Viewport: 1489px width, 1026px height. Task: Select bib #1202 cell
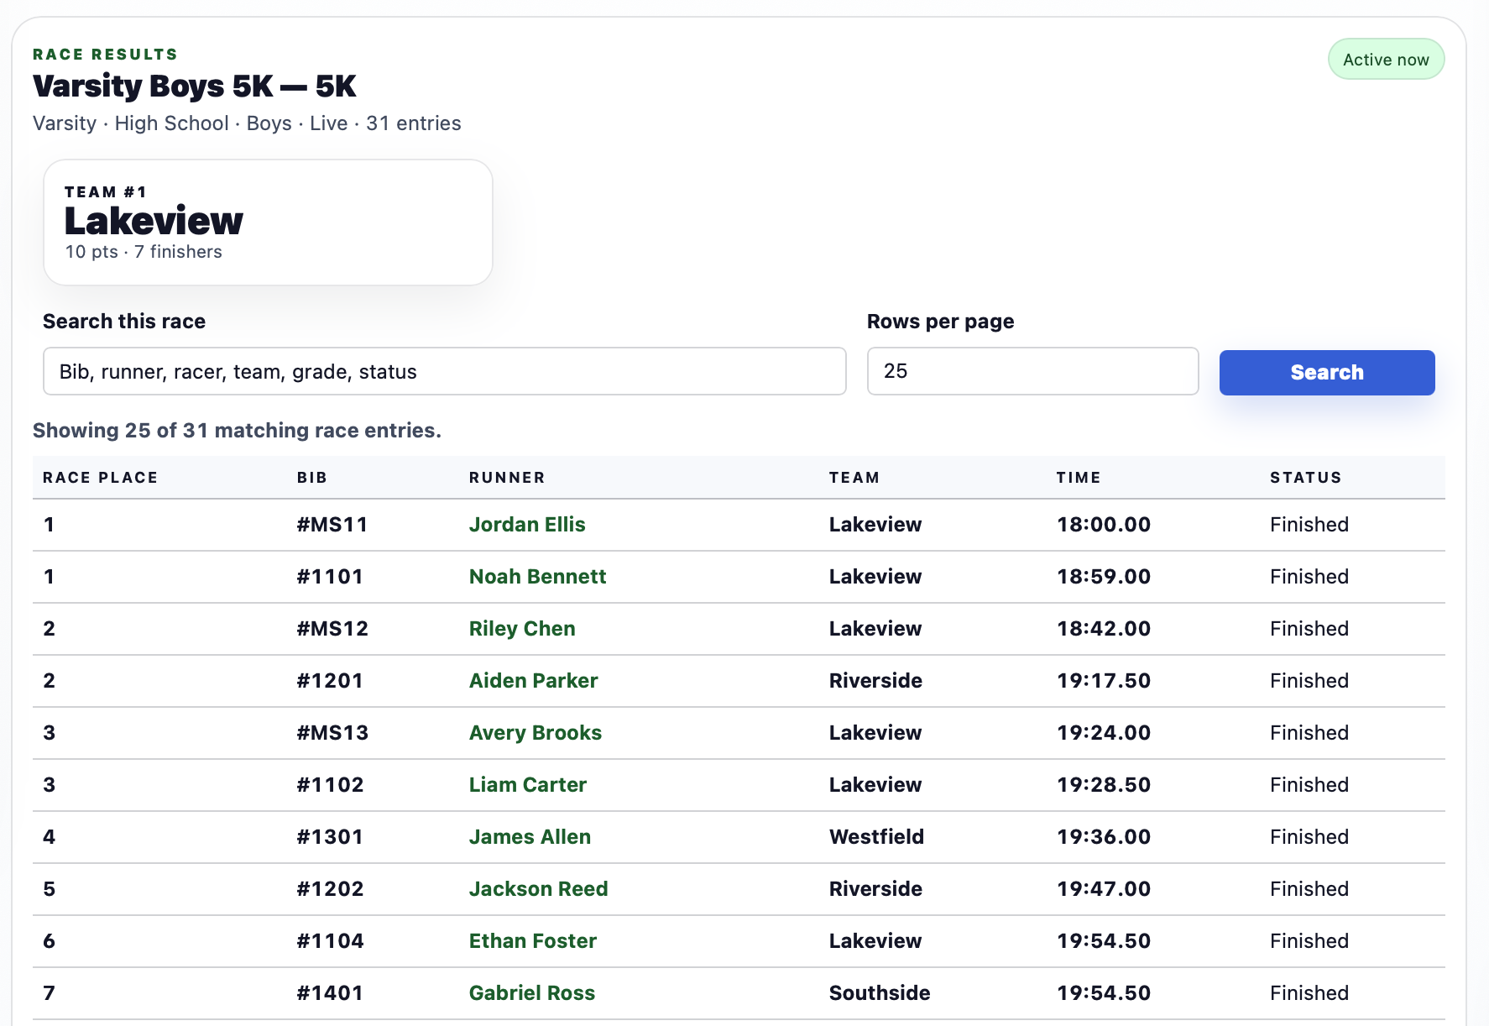pyautogui.click(x=330, y=889)
